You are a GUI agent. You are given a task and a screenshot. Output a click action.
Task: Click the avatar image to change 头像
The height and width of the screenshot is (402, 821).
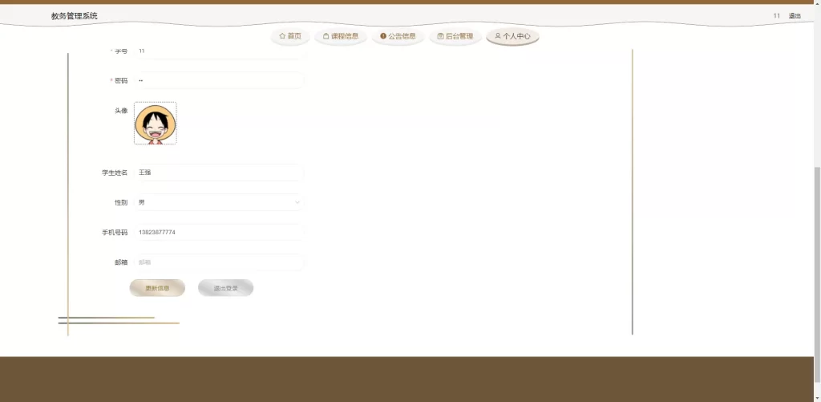click(155, 124)
